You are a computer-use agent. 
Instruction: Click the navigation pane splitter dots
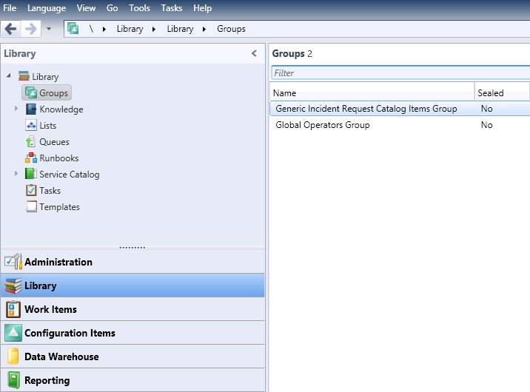click(x=132, y=248)
